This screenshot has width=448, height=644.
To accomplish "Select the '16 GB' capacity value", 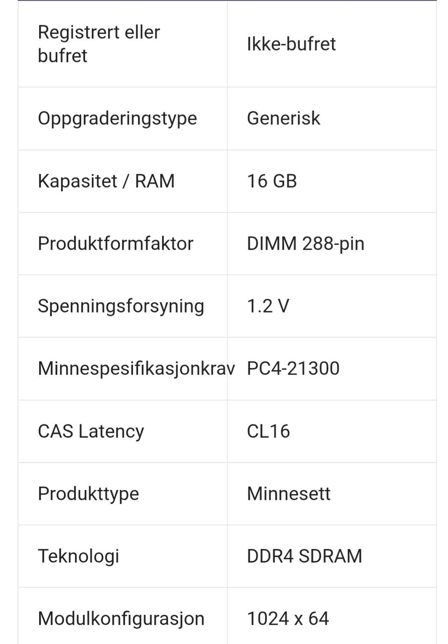I will 272,181.
